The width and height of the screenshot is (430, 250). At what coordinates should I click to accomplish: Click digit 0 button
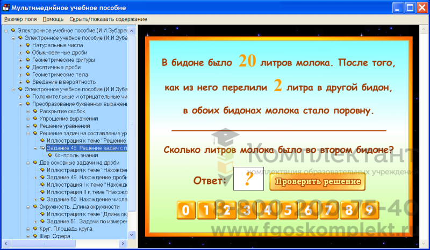point(186,210)
